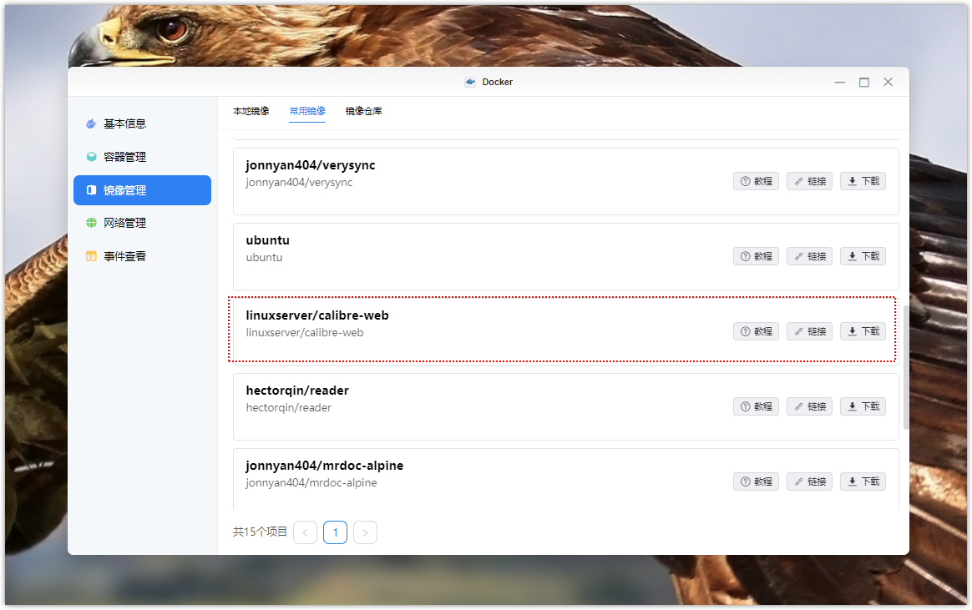Open 教程 for ubuntu image

click(757, 256)
